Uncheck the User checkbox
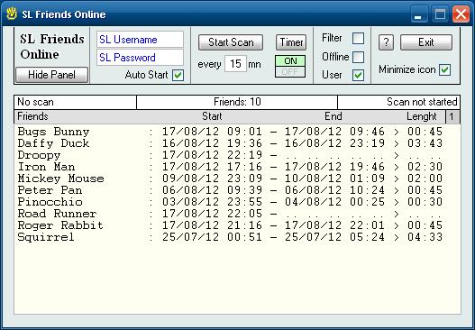 point(358,75)
